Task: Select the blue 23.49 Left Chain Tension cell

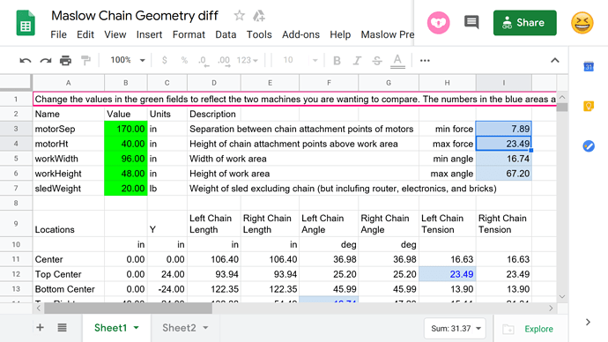Action: coord(448,274)
